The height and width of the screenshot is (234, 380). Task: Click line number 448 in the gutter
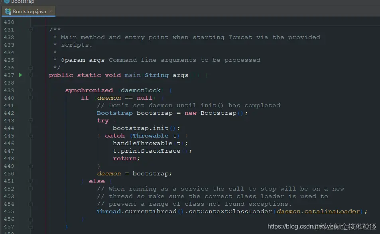click(9, 158)
